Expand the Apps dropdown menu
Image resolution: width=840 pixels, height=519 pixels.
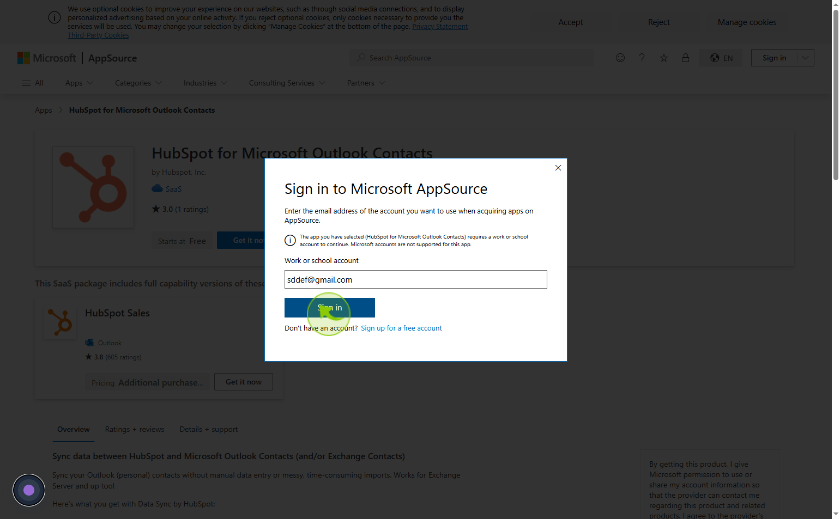pyautogui.click(x=80, y=83)
